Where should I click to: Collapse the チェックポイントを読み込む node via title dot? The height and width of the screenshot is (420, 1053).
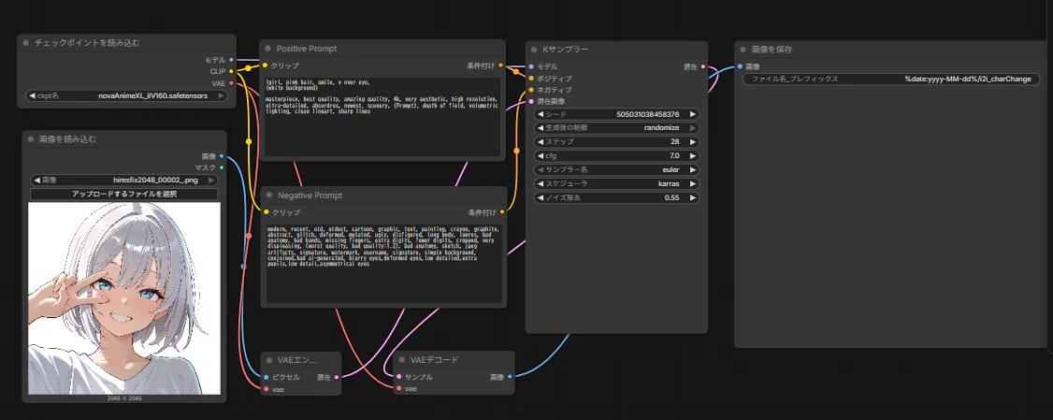(26, 43)
